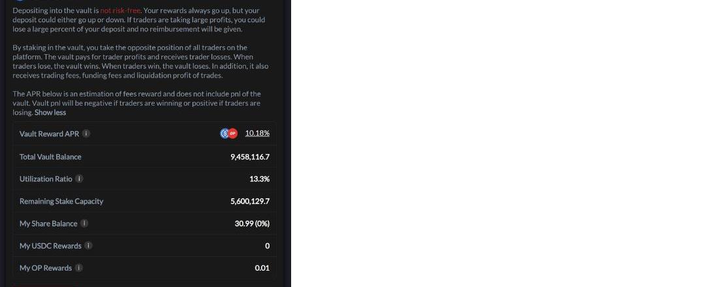Click the My Share Balance info icon
Screen dimensions: 718x287
[84, 224]
